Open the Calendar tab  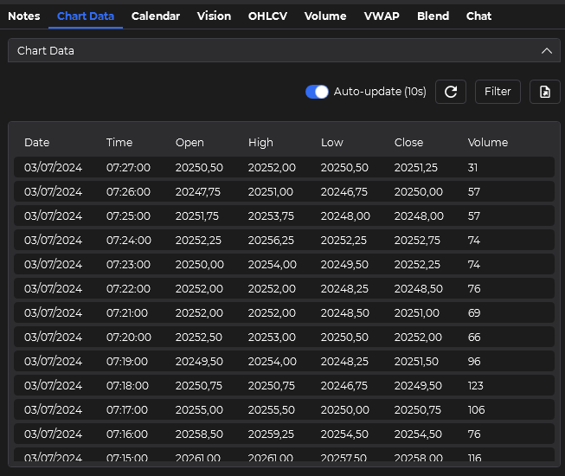pos(156,16)
